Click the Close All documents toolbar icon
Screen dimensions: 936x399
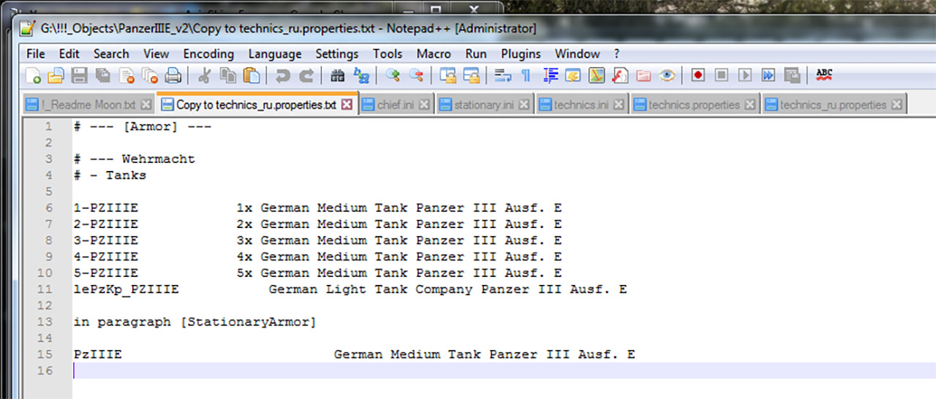pos(150,75)
